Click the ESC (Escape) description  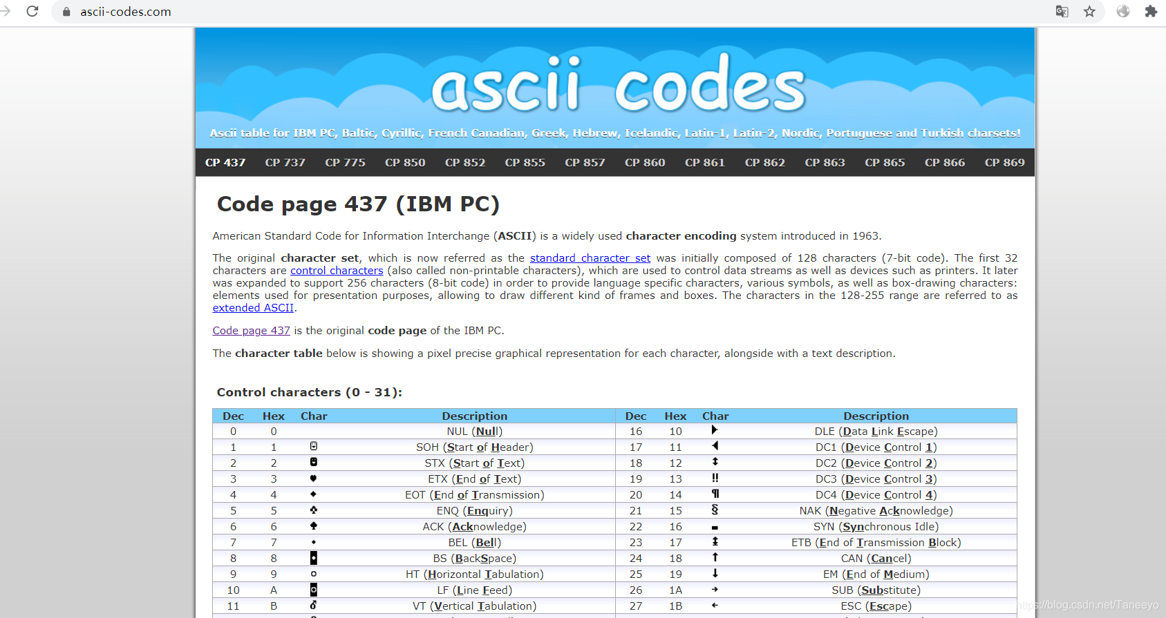876,606
